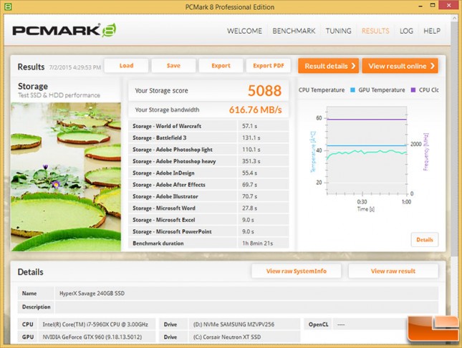Viewport: 462px width, 348px height.
Task: Click the empty Description field
Action: [x=246, y=306]
